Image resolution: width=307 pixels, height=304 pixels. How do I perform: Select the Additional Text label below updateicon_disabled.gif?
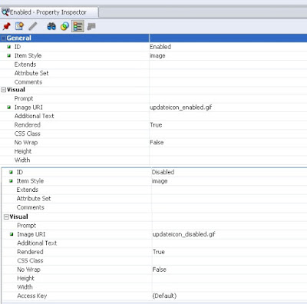pyautogui.click(x=37, y=243)
